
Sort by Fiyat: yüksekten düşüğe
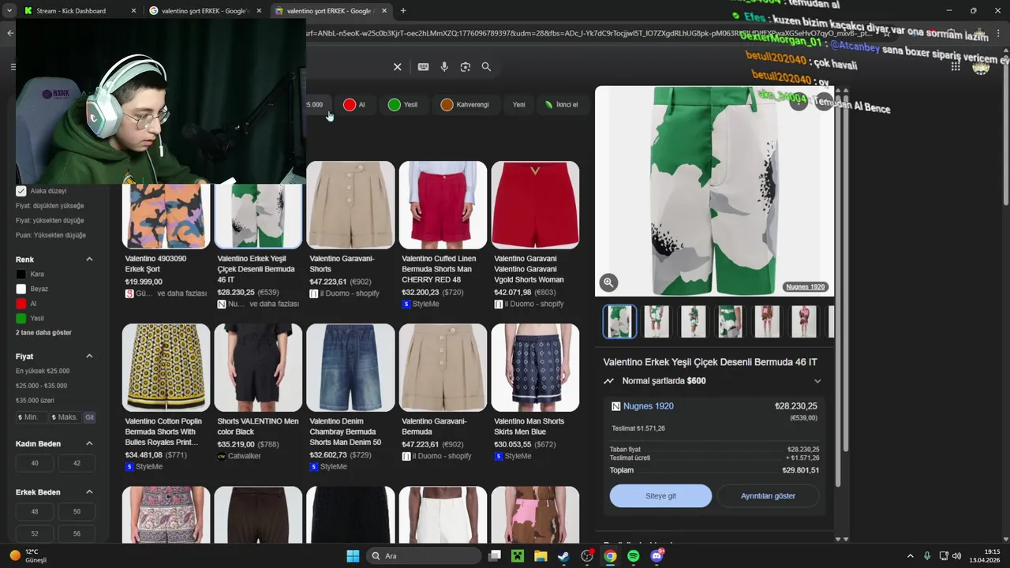[x=50, y=221]
